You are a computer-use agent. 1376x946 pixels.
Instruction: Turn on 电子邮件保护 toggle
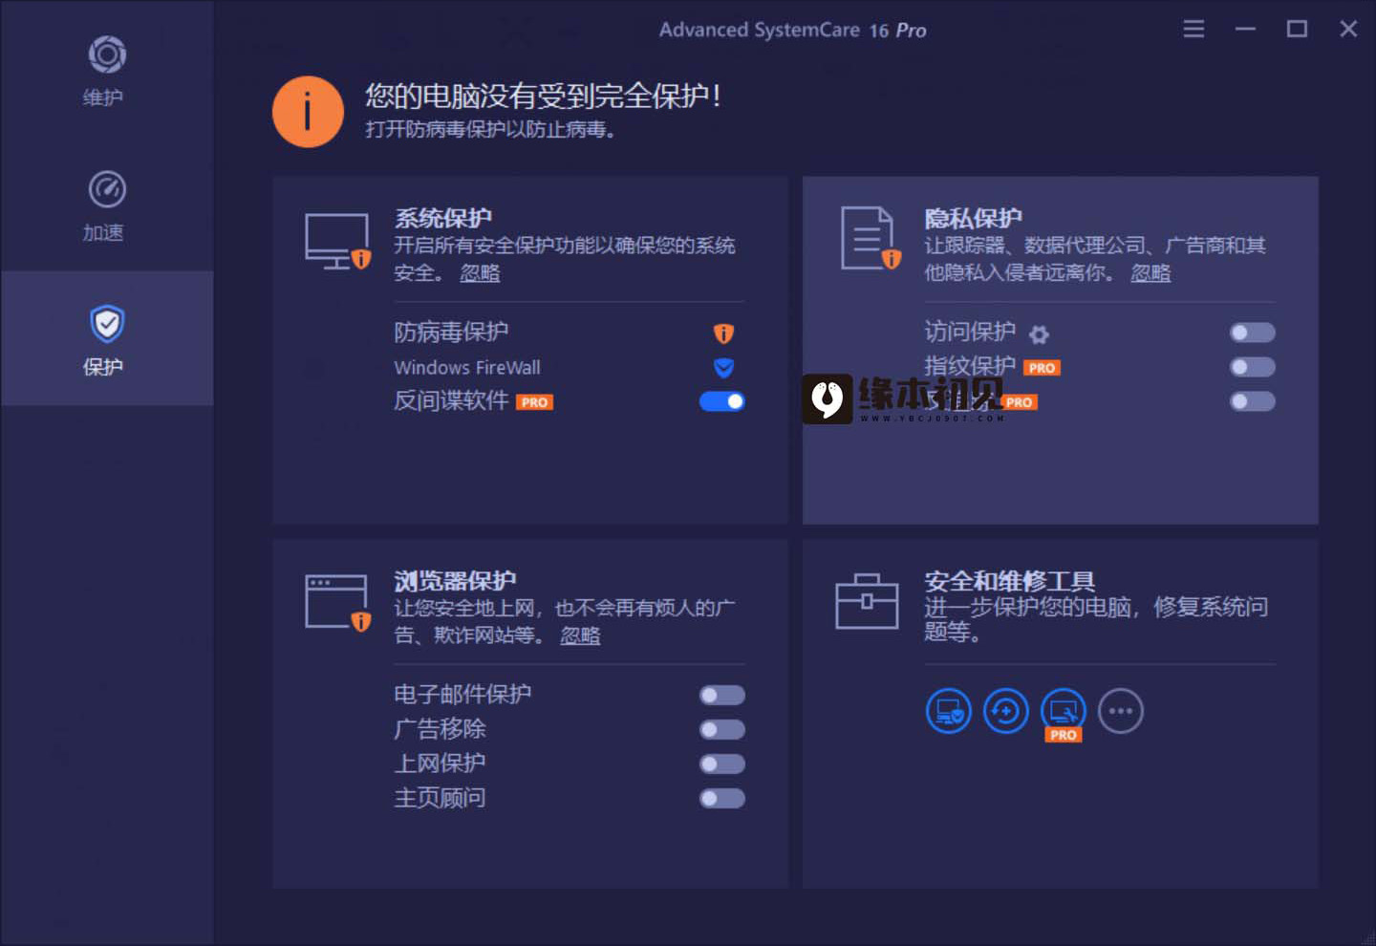pos(721,695)
